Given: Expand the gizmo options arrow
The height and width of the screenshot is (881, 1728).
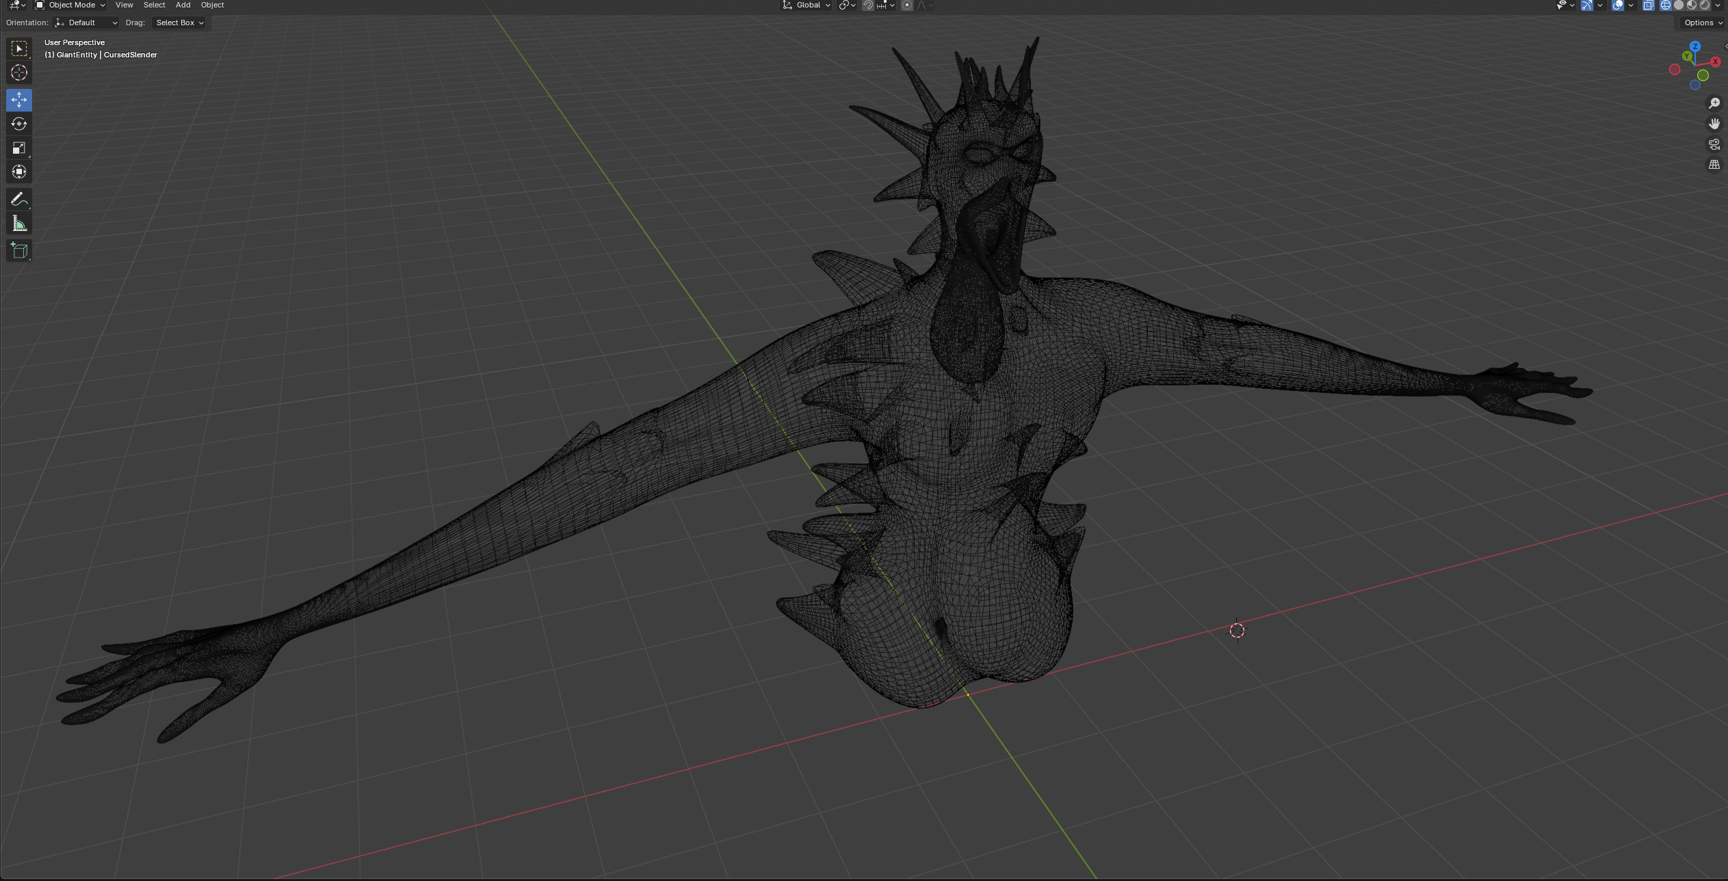Looking at the screenshot, I should 1600,5.
